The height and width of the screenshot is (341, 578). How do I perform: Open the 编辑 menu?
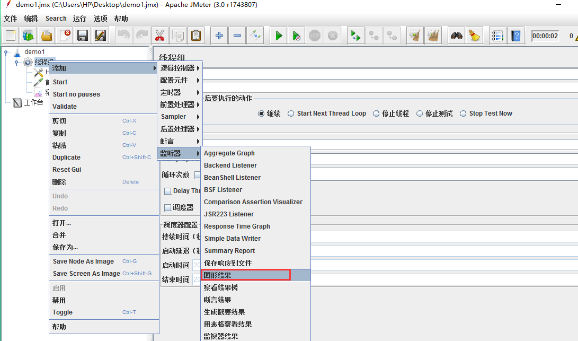coord(31,19)
